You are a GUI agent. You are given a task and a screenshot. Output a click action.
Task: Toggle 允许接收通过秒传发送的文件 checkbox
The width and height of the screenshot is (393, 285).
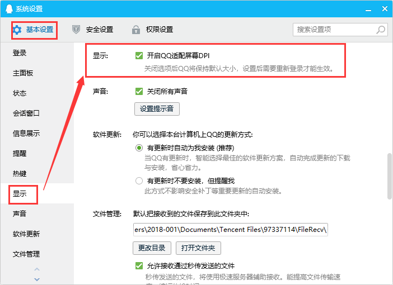(x=139, y=266)
